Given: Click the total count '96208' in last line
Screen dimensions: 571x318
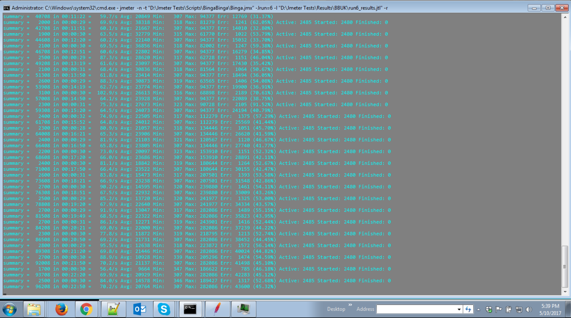Looking at the screenshot, I should pyautogui.click(x=43, y=287).
